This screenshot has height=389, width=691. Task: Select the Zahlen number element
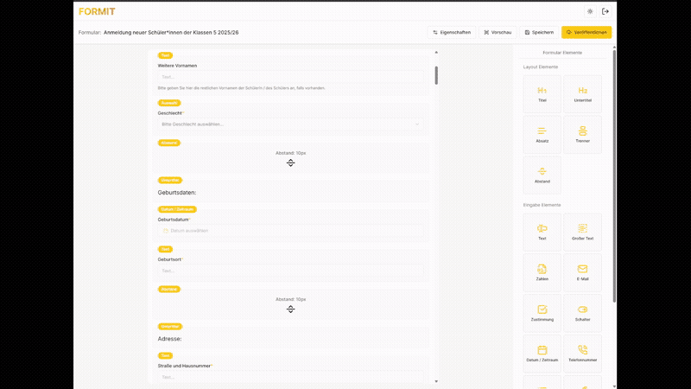point(542,273)
